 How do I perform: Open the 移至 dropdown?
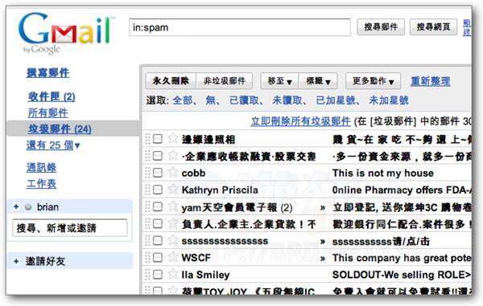279,81
